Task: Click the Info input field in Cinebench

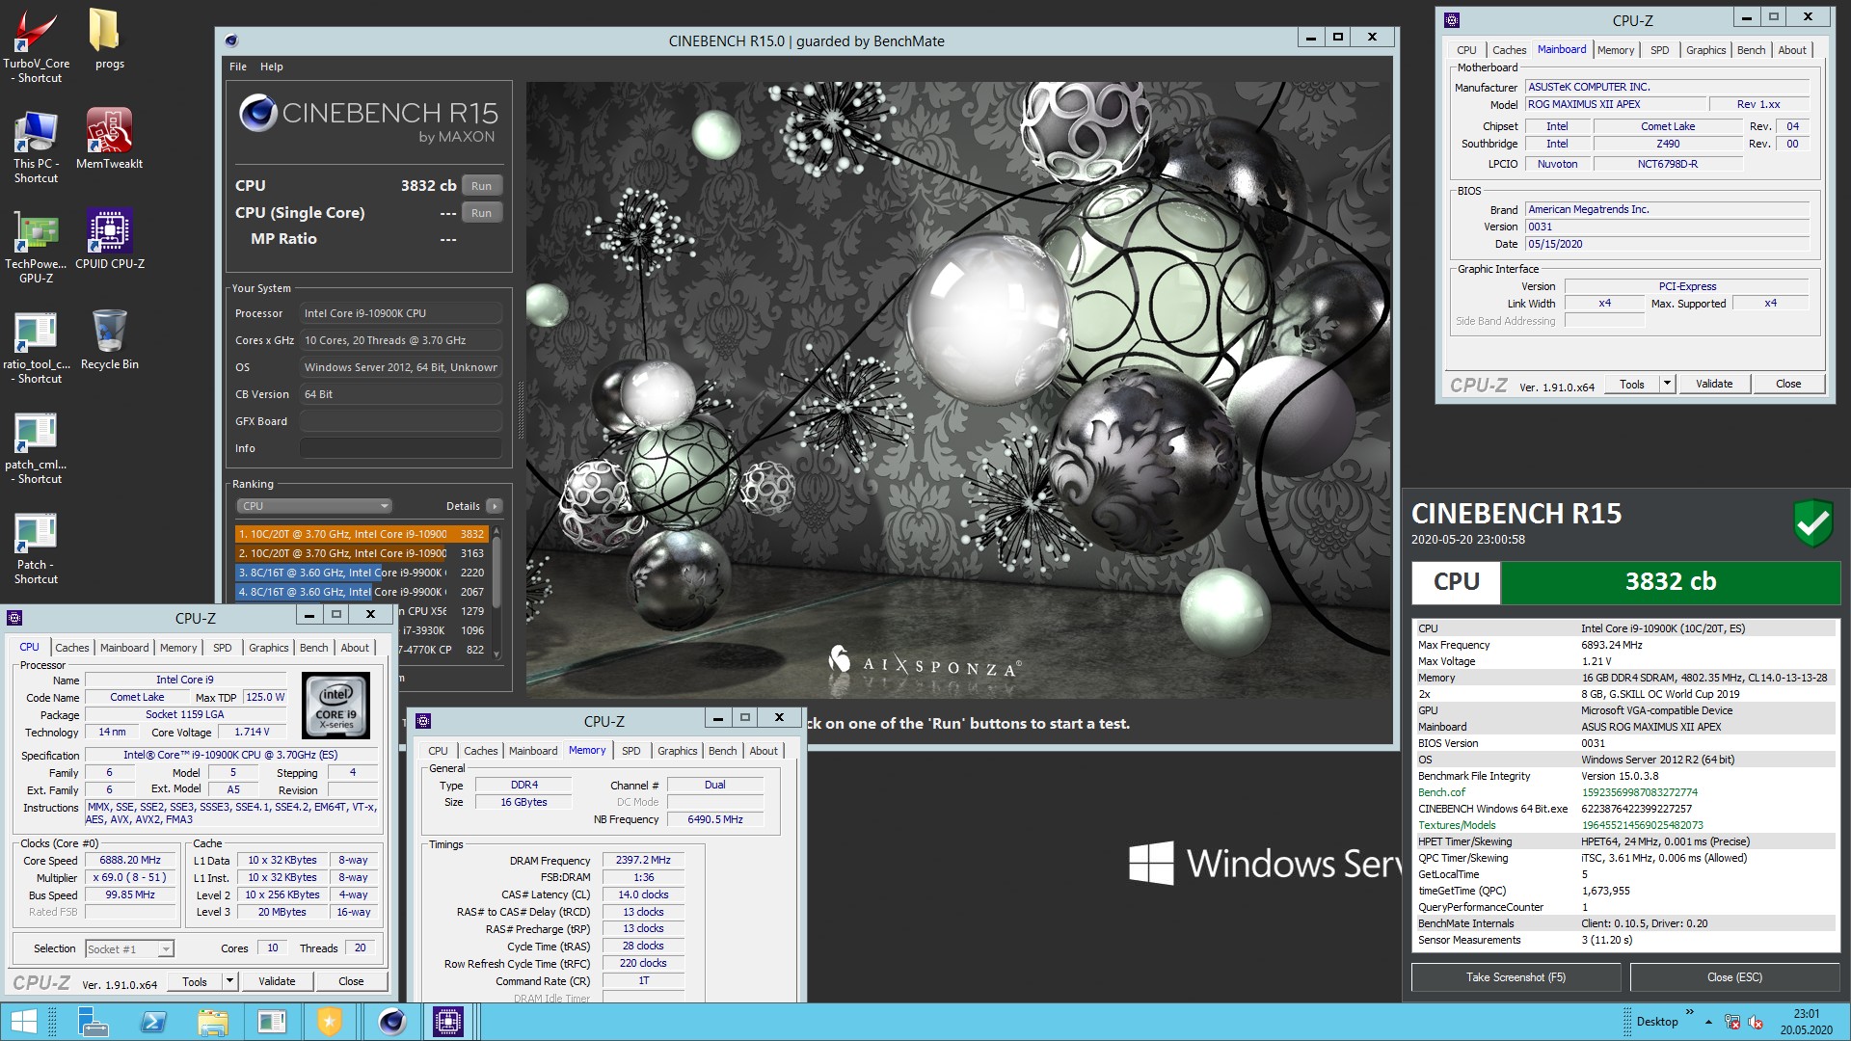Action: click(400, 448)
